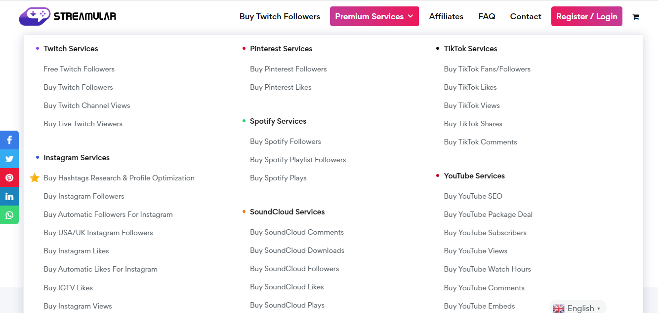Open Buy Spotify Plays
Screen dimensions: 658x313
(278, 178)
